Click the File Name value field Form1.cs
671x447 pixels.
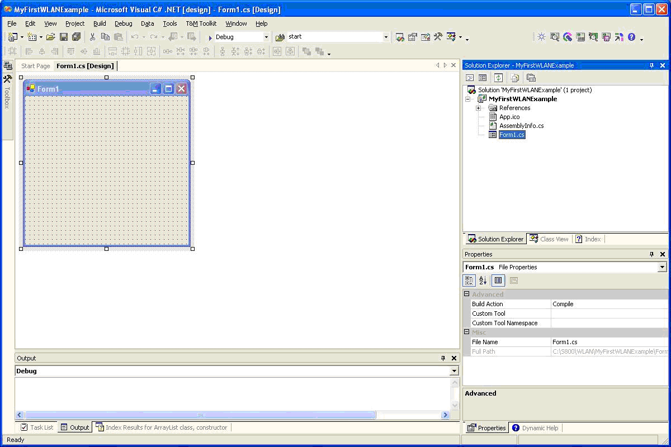coord(609,342)
